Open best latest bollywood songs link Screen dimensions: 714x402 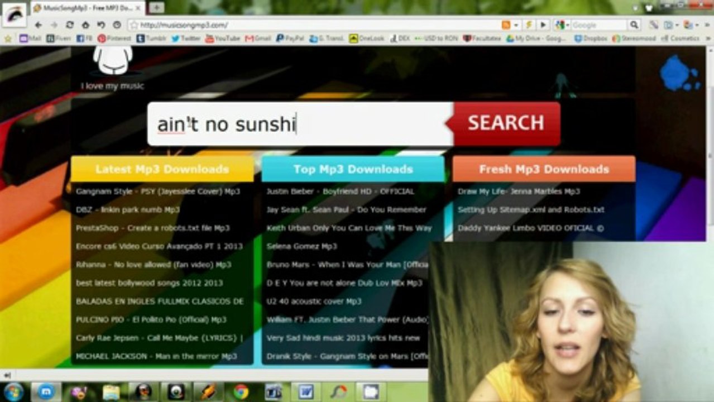point(150,283)
